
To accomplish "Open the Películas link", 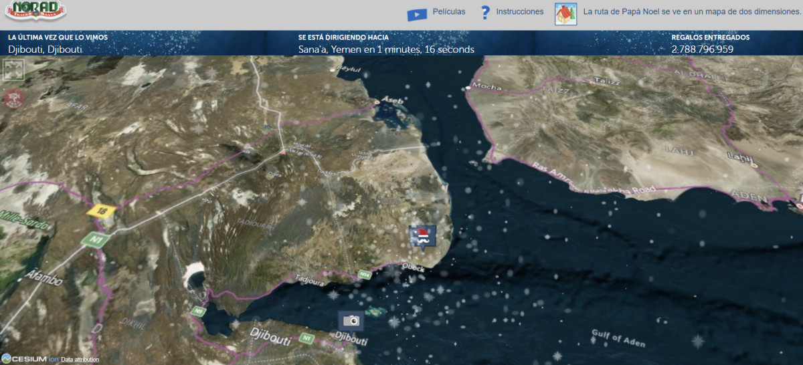I will coord(449,12).
